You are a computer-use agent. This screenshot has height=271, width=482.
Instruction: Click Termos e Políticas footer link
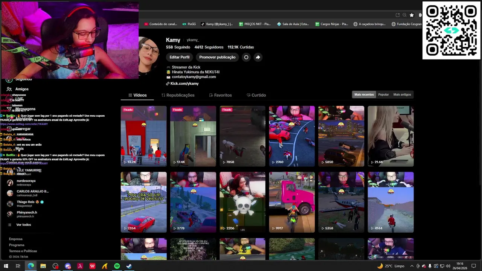coord(23,251)
